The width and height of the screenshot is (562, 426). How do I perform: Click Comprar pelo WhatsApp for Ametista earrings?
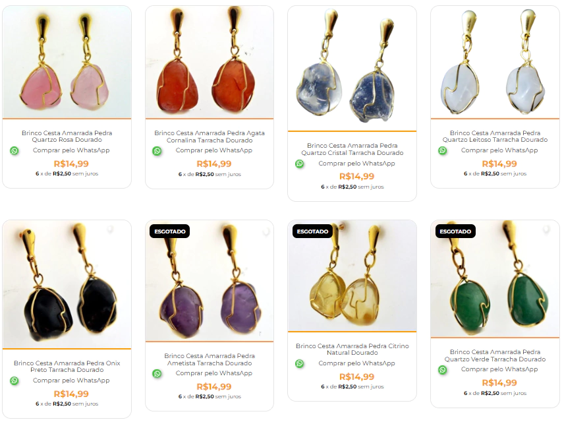(214, 373)
